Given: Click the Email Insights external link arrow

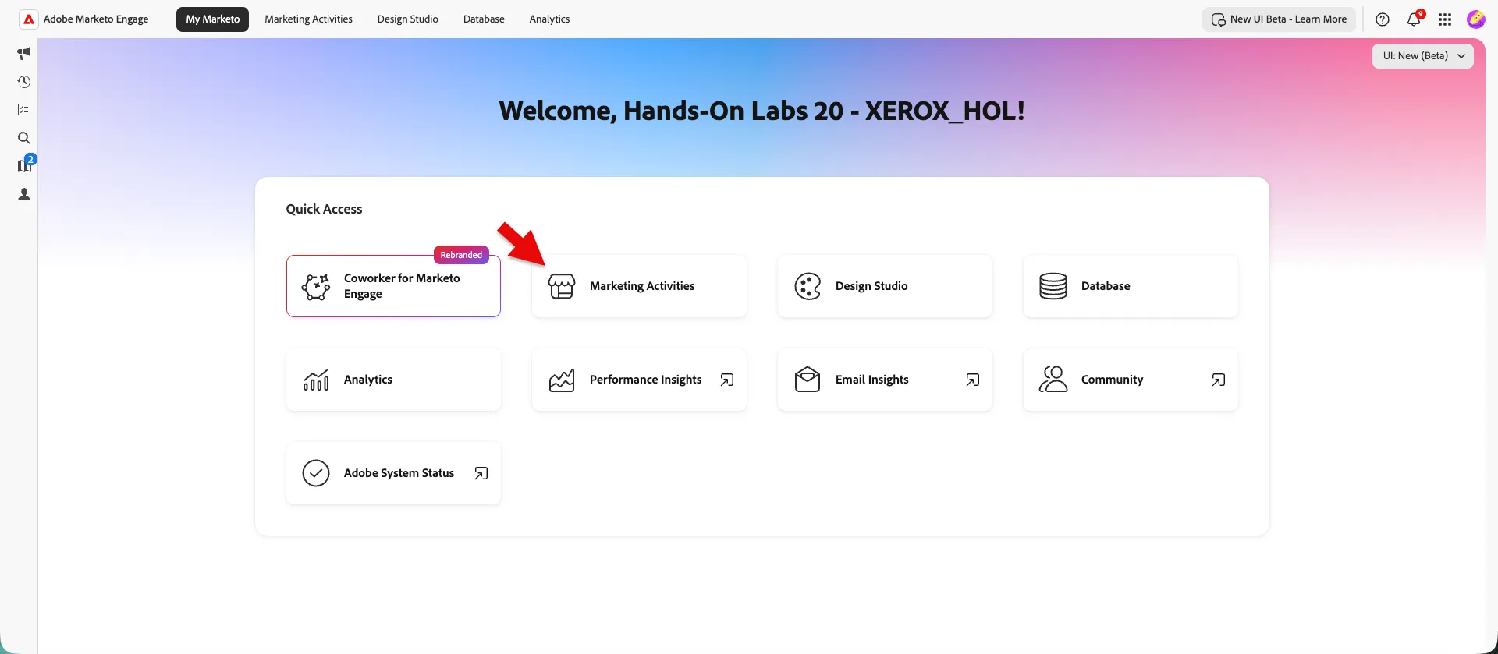Looking at the screenshot, I should pos(973,380).
